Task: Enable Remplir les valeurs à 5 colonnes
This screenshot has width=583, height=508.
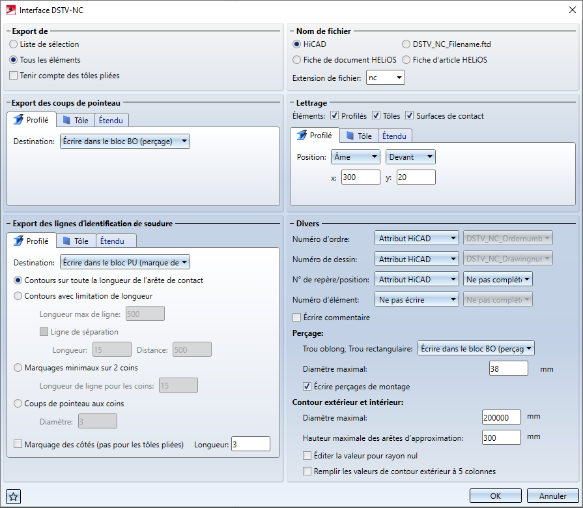Action: point(307,471)
